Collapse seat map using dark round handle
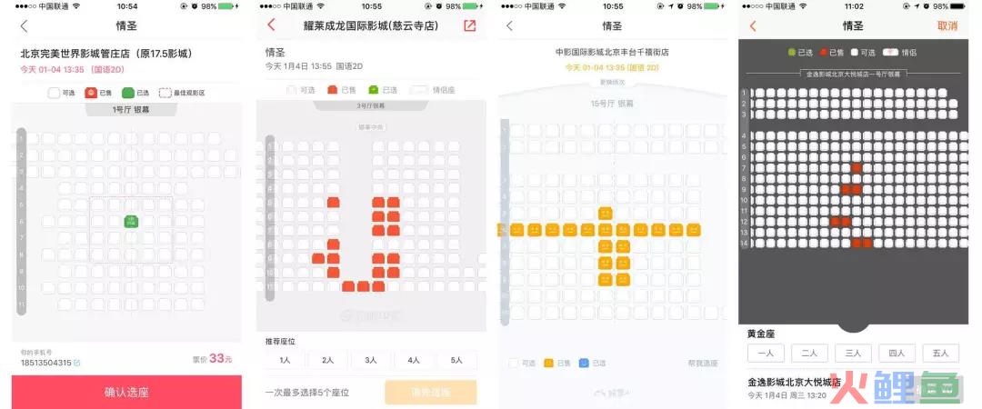This screenshot has height=409, width=982. (854, 325)
